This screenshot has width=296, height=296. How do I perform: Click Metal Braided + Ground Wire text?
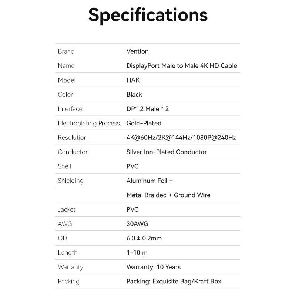(168, 195)
